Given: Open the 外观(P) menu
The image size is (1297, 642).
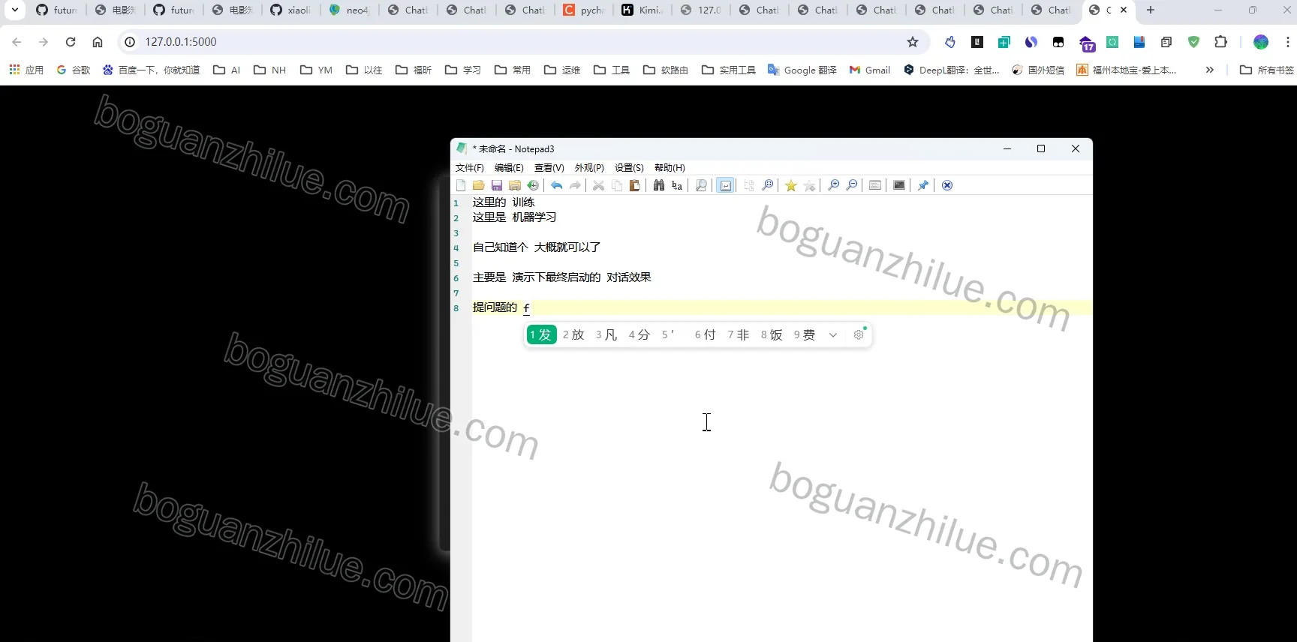Looking at the screenshot, I should click(589, 168).
